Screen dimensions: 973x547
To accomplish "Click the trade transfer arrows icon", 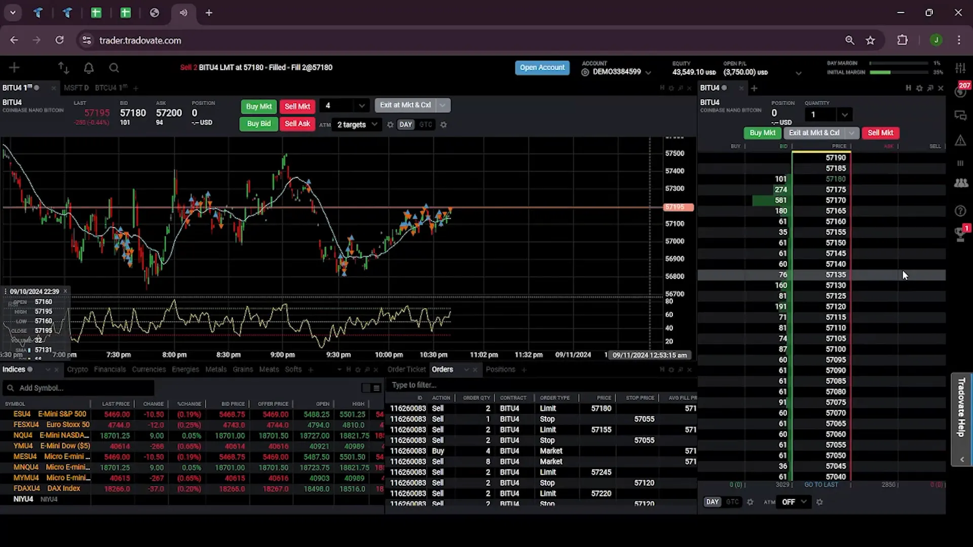I will (63, 67).
